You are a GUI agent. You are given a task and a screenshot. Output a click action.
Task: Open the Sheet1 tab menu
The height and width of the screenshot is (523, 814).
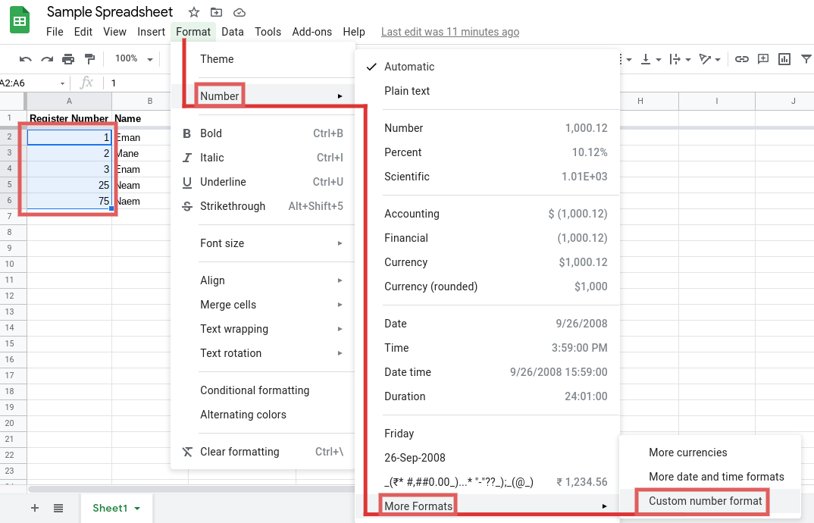pos(135,509)
